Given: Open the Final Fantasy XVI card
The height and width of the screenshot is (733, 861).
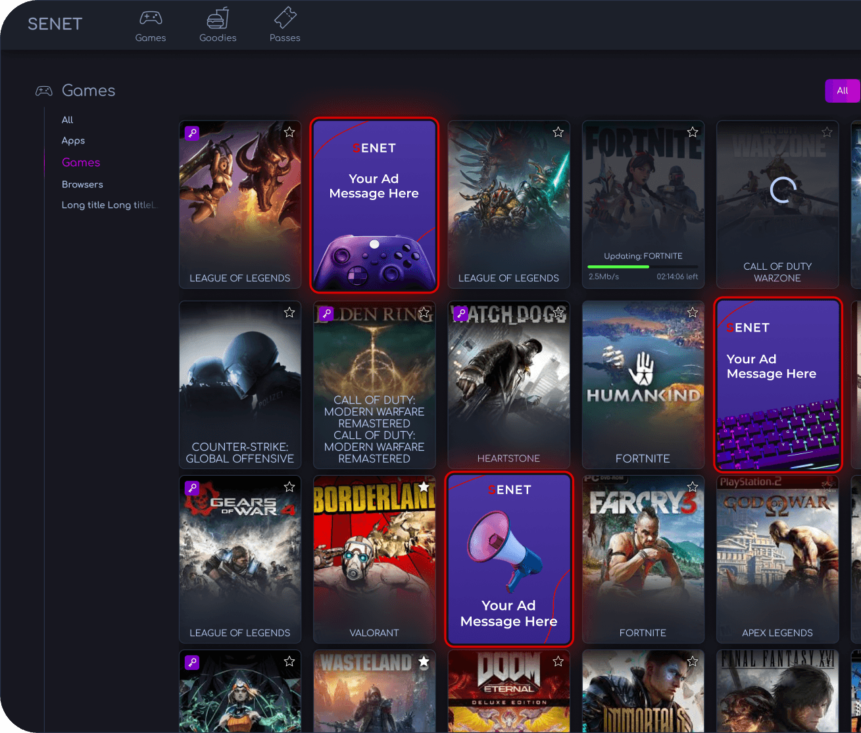Looking at the screenshot, I should pos(777,691).
